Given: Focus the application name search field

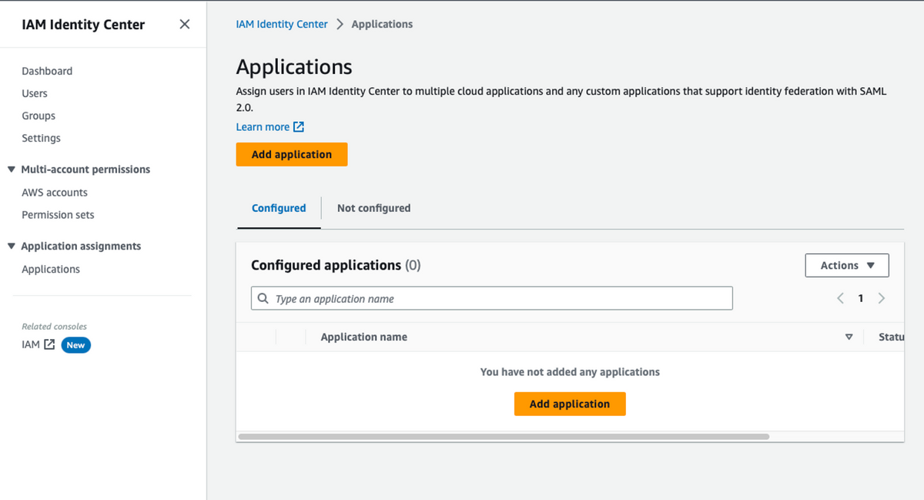Looking at the screenshot, I should pos(493,298).
